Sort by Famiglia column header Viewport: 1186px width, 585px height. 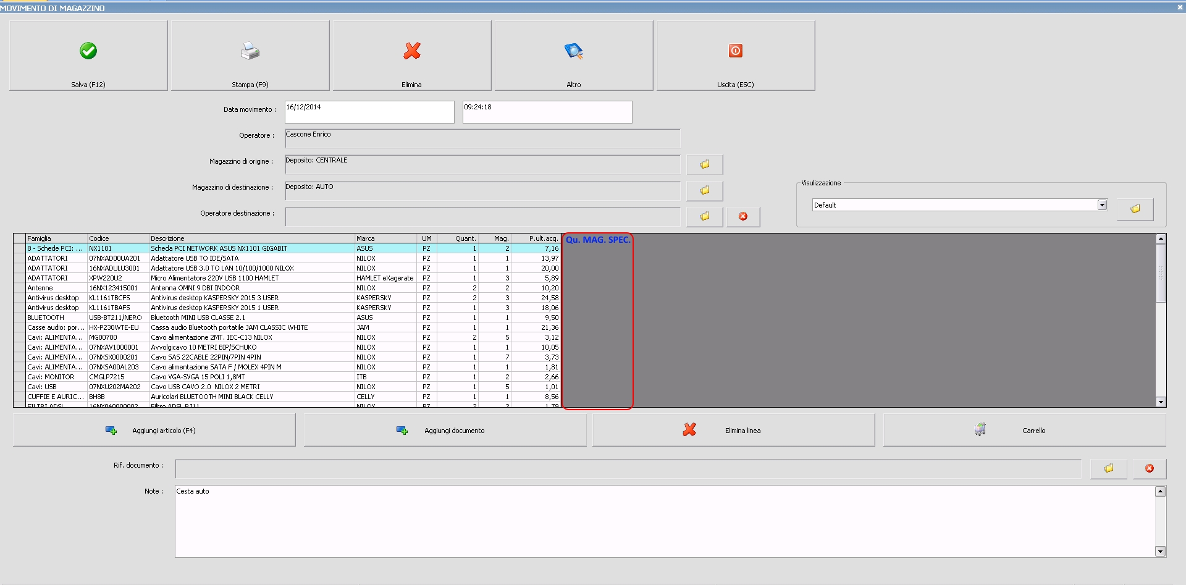(56, 238)
